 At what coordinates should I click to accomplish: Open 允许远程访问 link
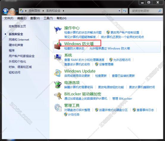[x=122, y=60]
